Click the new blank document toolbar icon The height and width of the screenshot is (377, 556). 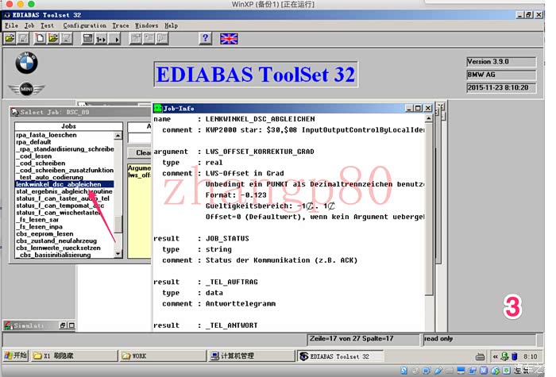[40, 38]
